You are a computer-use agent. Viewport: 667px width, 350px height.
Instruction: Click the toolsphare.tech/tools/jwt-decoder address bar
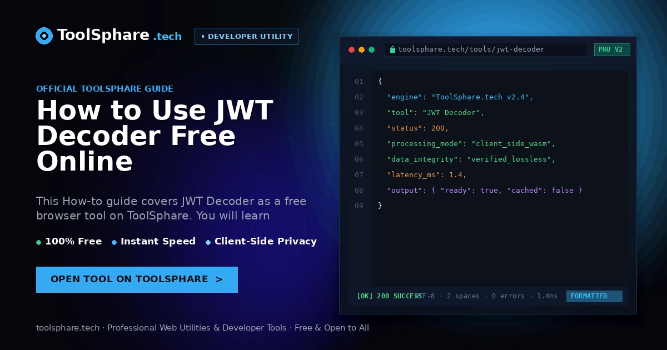click(486, 49)
